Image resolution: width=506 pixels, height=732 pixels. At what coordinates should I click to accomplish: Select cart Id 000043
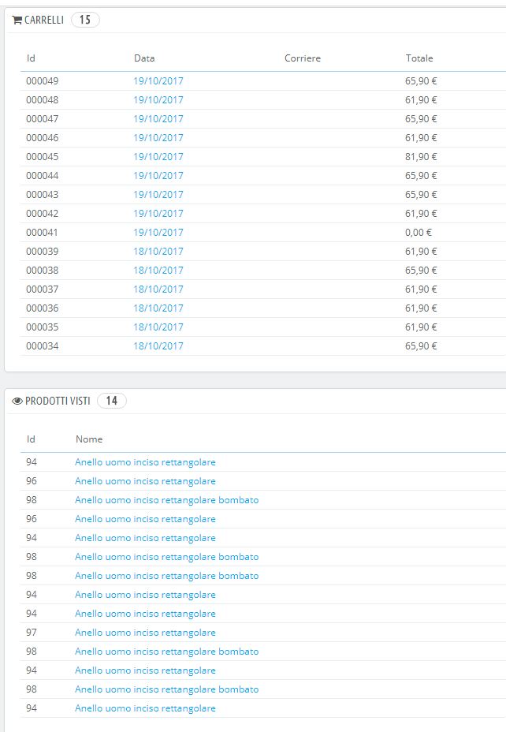(43, 195)
